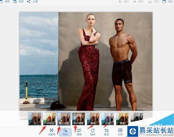Apply the black-and-white filter thumbnail

137,117
